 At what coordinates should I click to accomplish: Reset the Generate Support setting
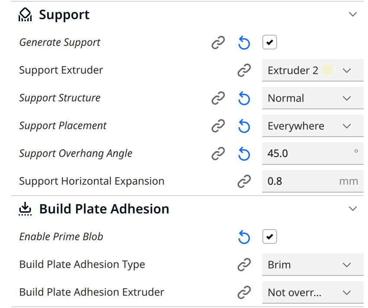244,43
